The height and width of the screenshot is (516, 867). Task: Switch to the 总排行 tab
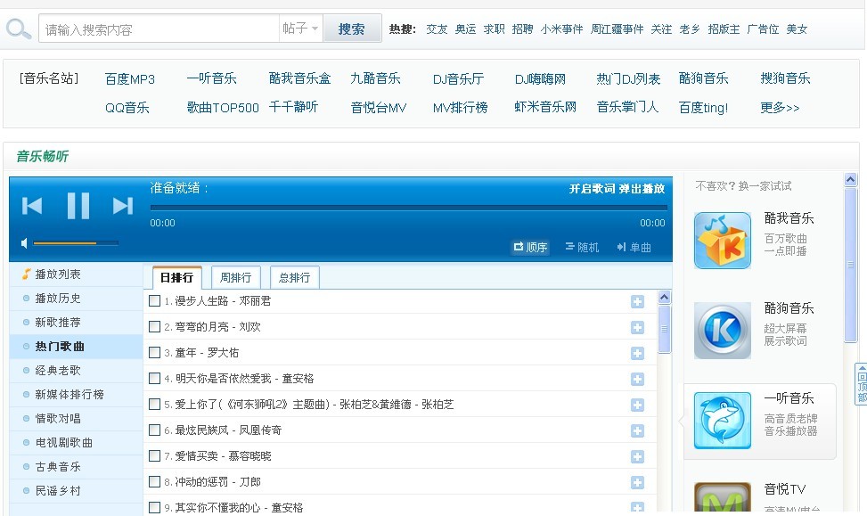(295, 278)
